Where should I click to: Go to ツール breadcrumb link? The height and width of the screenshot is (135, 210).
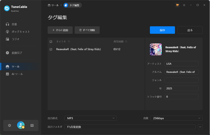pos(53,5)
